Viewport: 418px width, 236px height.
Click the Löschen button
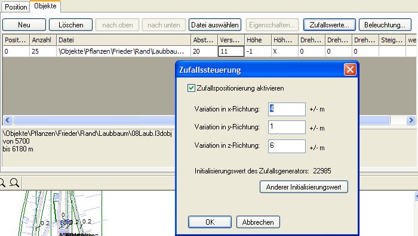pyautogui.click(x=70, y=25)
